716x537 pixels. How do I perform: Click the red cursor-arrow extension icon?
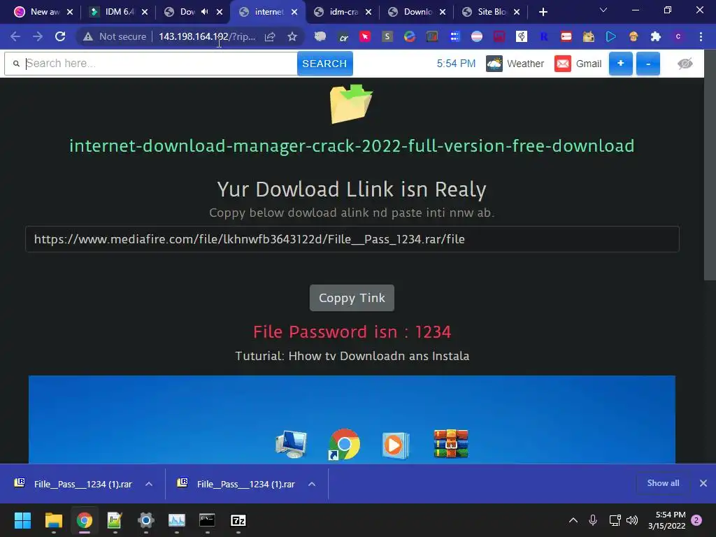coord(365,36)
